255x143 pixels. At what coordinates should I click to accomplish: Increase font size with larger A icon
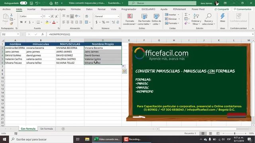[x=52, y=16]
